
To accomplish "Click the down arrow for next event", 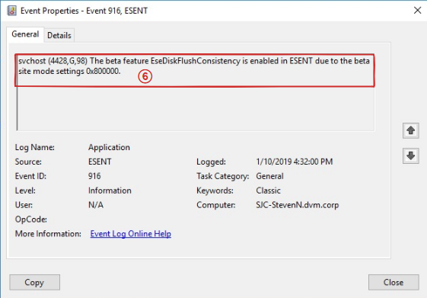I will (411, 156).
